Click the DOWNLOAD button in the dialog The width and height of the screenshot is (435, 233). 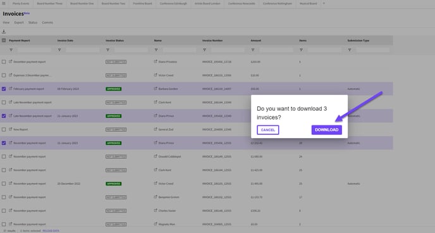point(326,130)
